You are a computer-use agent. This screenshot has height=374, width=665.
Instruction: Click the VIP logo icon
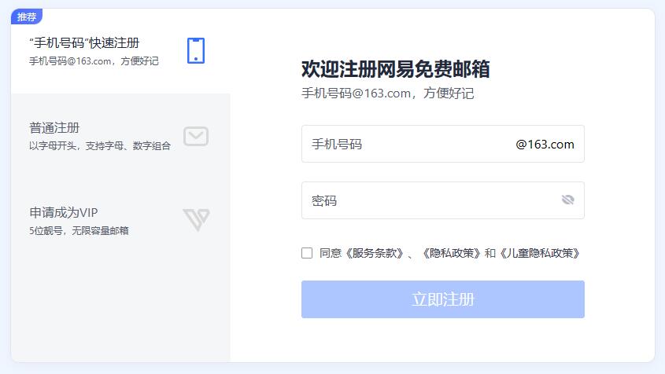point(196,220)
